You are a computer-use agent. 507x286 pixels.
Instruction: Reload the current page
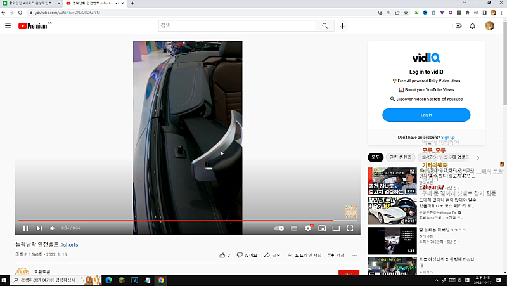point(20,13)
